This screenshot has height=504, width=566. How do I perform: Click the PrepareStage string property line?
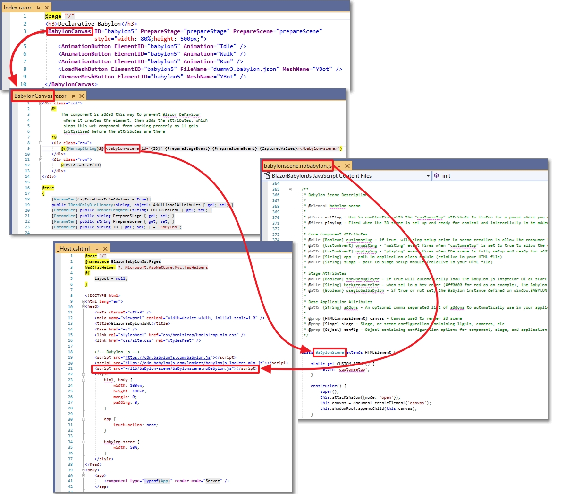tap(113, 216)
